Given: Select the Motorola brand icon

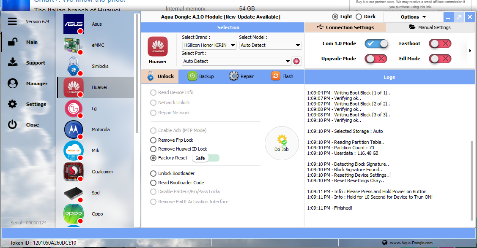Looking at the screenshot, I should coord(74,130).
